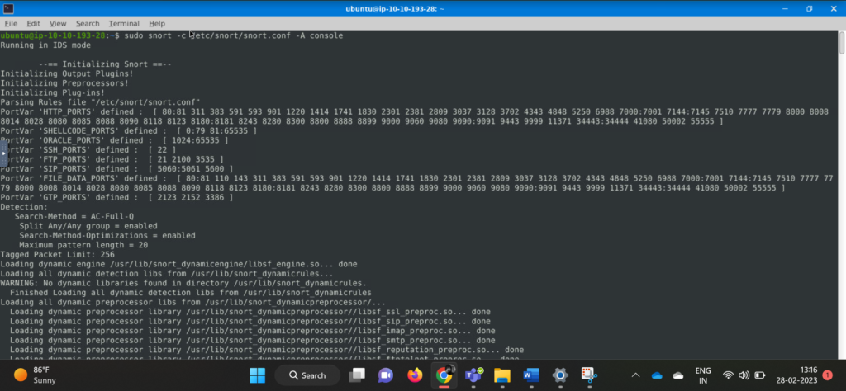The image size is (846, 391).
Task: Show hidden system tray icons
Action: (x=634, y=375)
